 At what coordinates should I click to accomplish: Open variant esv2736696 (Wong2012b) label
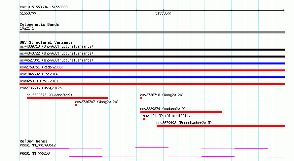tap(42, 88)
